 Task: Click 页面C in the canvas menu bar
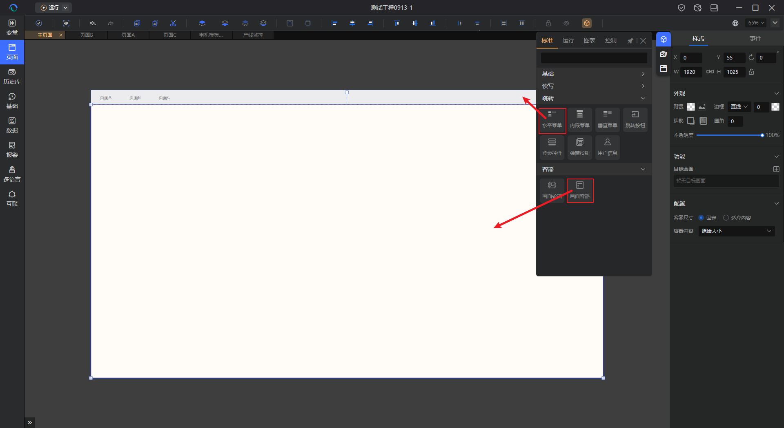164,98
